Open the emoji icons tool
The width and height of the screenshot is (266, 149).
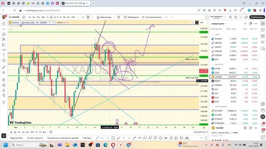4,60
